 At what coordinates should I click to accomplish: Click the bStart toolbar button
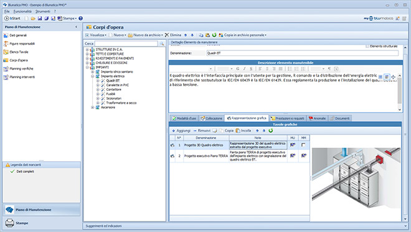[12, 18]
